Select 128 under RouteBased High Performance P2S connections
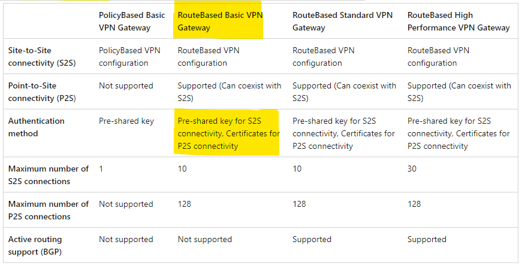This screenshot has height=266, width=522. pyautogui.click(x=414, y=204)
